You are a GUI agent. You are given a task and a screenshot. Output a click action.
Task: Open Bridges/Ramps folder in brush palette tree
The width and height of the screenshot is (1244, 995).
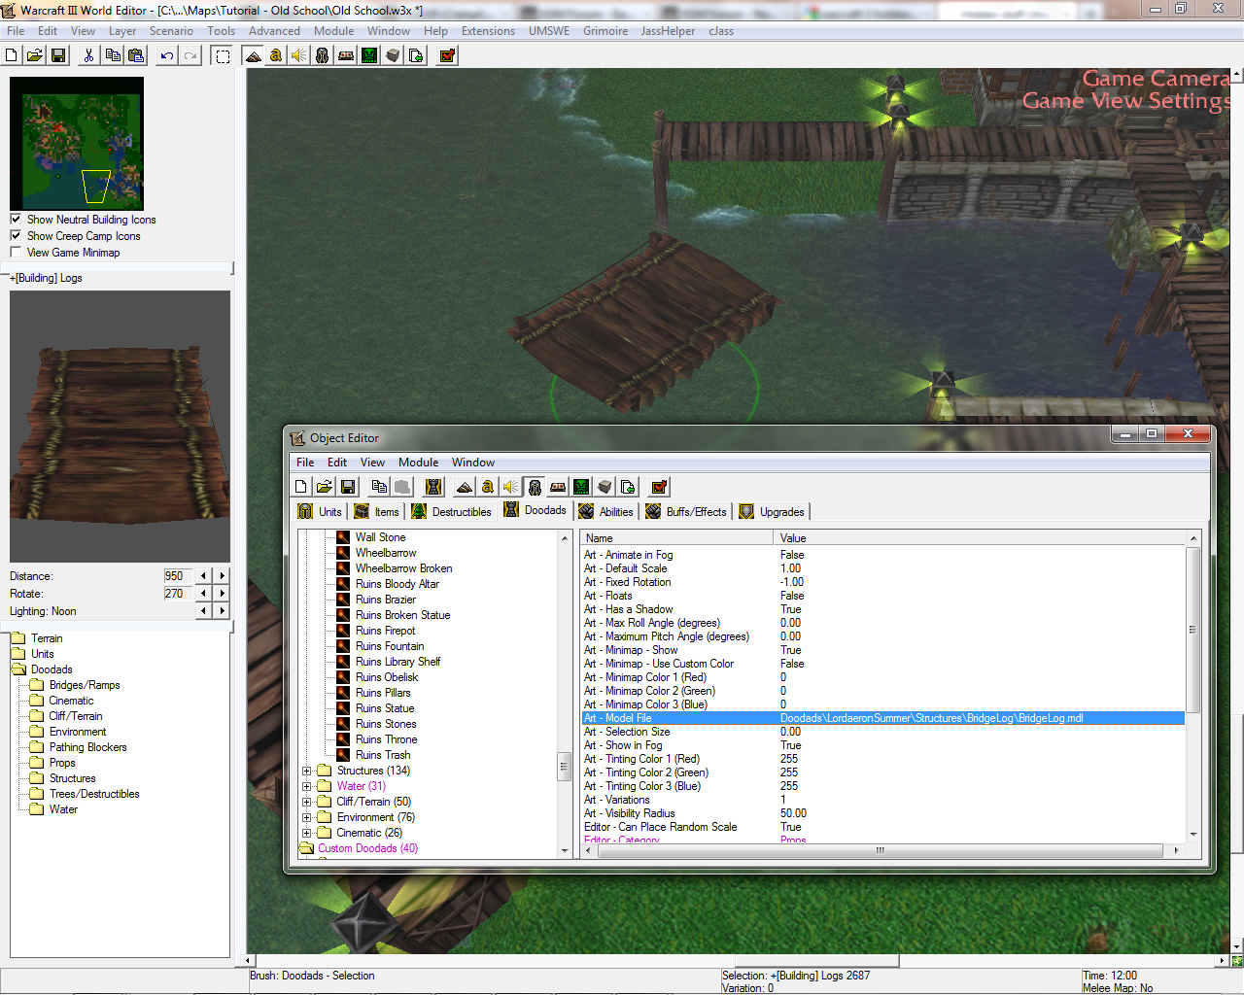[x=85, y=685]
